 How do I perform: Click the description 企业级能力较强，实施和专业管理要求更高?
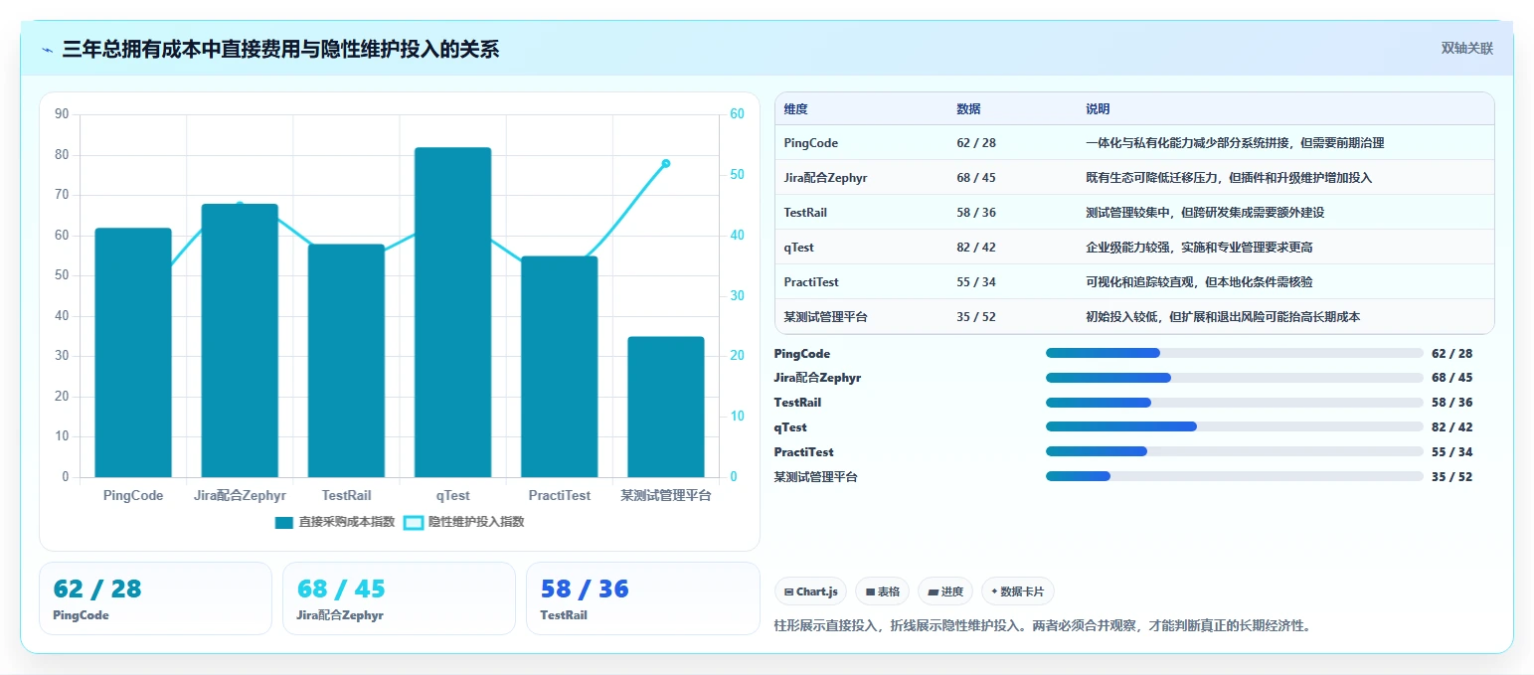tap(1199, 248)
